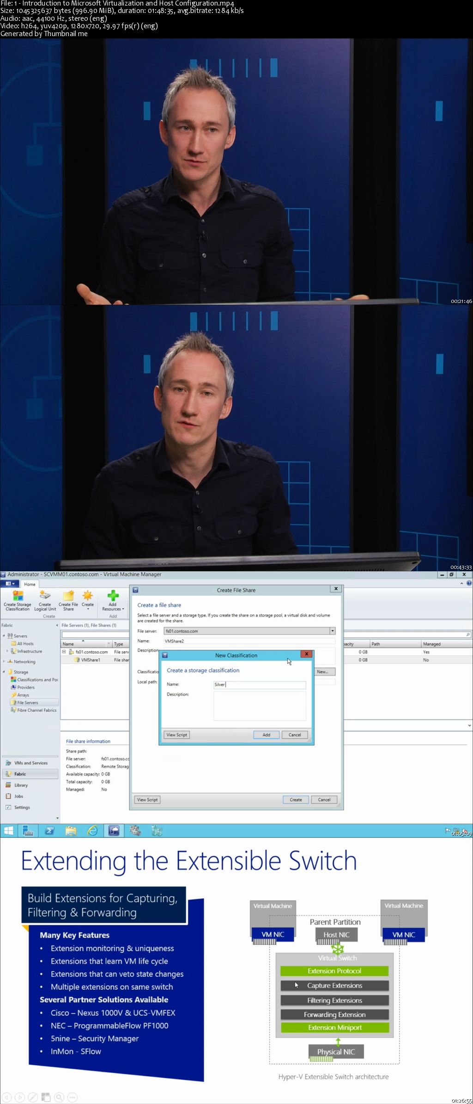Select Providers under Storage

coord(23,687)
